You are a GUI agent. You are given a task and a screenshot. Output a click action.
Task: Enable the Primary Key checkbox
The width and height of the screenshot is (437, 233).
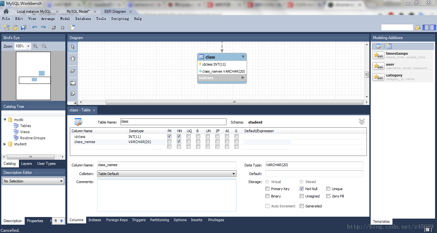pyautogui.click(x=268, y=189)
